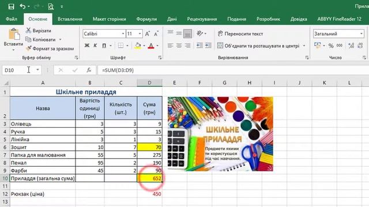Click the Borders icon
This screenshot has height=207, width=369.
[121, 45]
